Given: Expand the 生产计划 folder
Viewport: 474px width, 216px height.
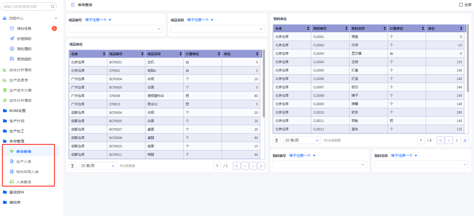Looking at the screenshot, I should click(x=17, y=121).
